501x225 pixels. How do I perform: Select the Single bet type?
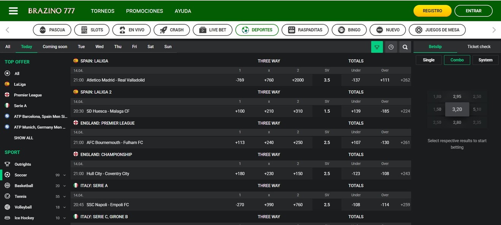[428, 60]
